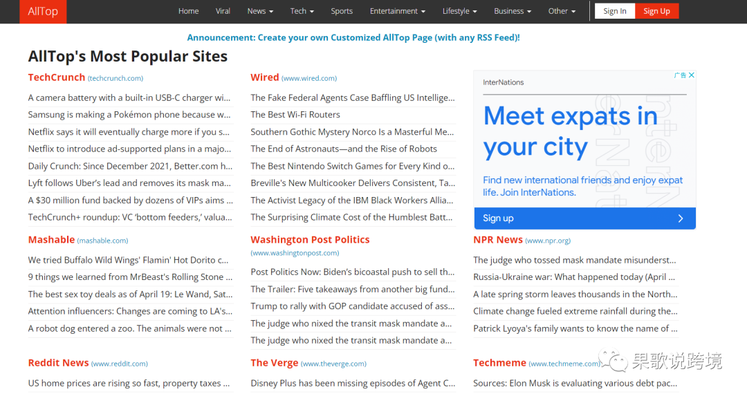The height and width of the screenshot is (394, 747).
Task: Click the InterNations ad Sign up bar
Action: tap(584, 218)
